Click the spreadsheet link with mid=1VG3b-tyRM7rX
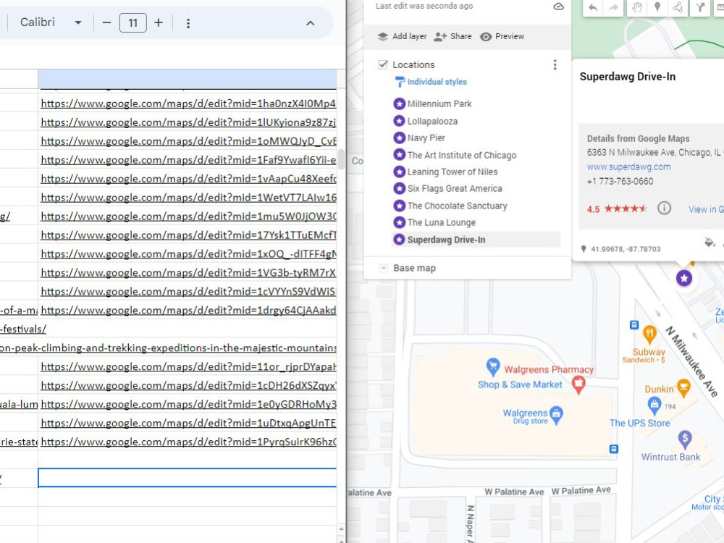 point(188,272)
